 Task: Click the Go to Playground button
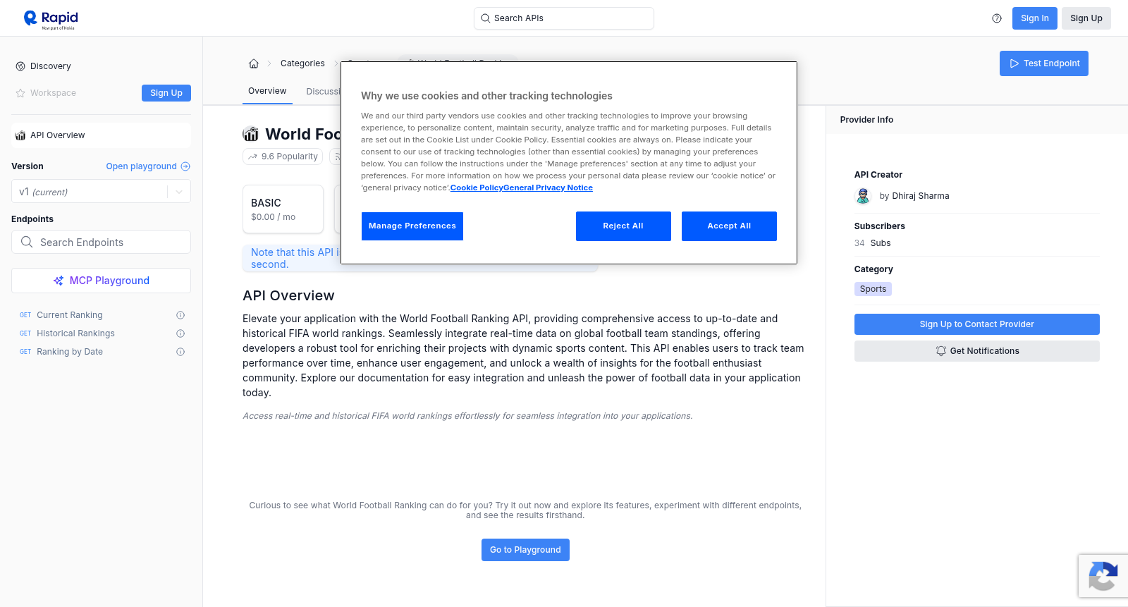pyautogui.click(x=525, y=550)
